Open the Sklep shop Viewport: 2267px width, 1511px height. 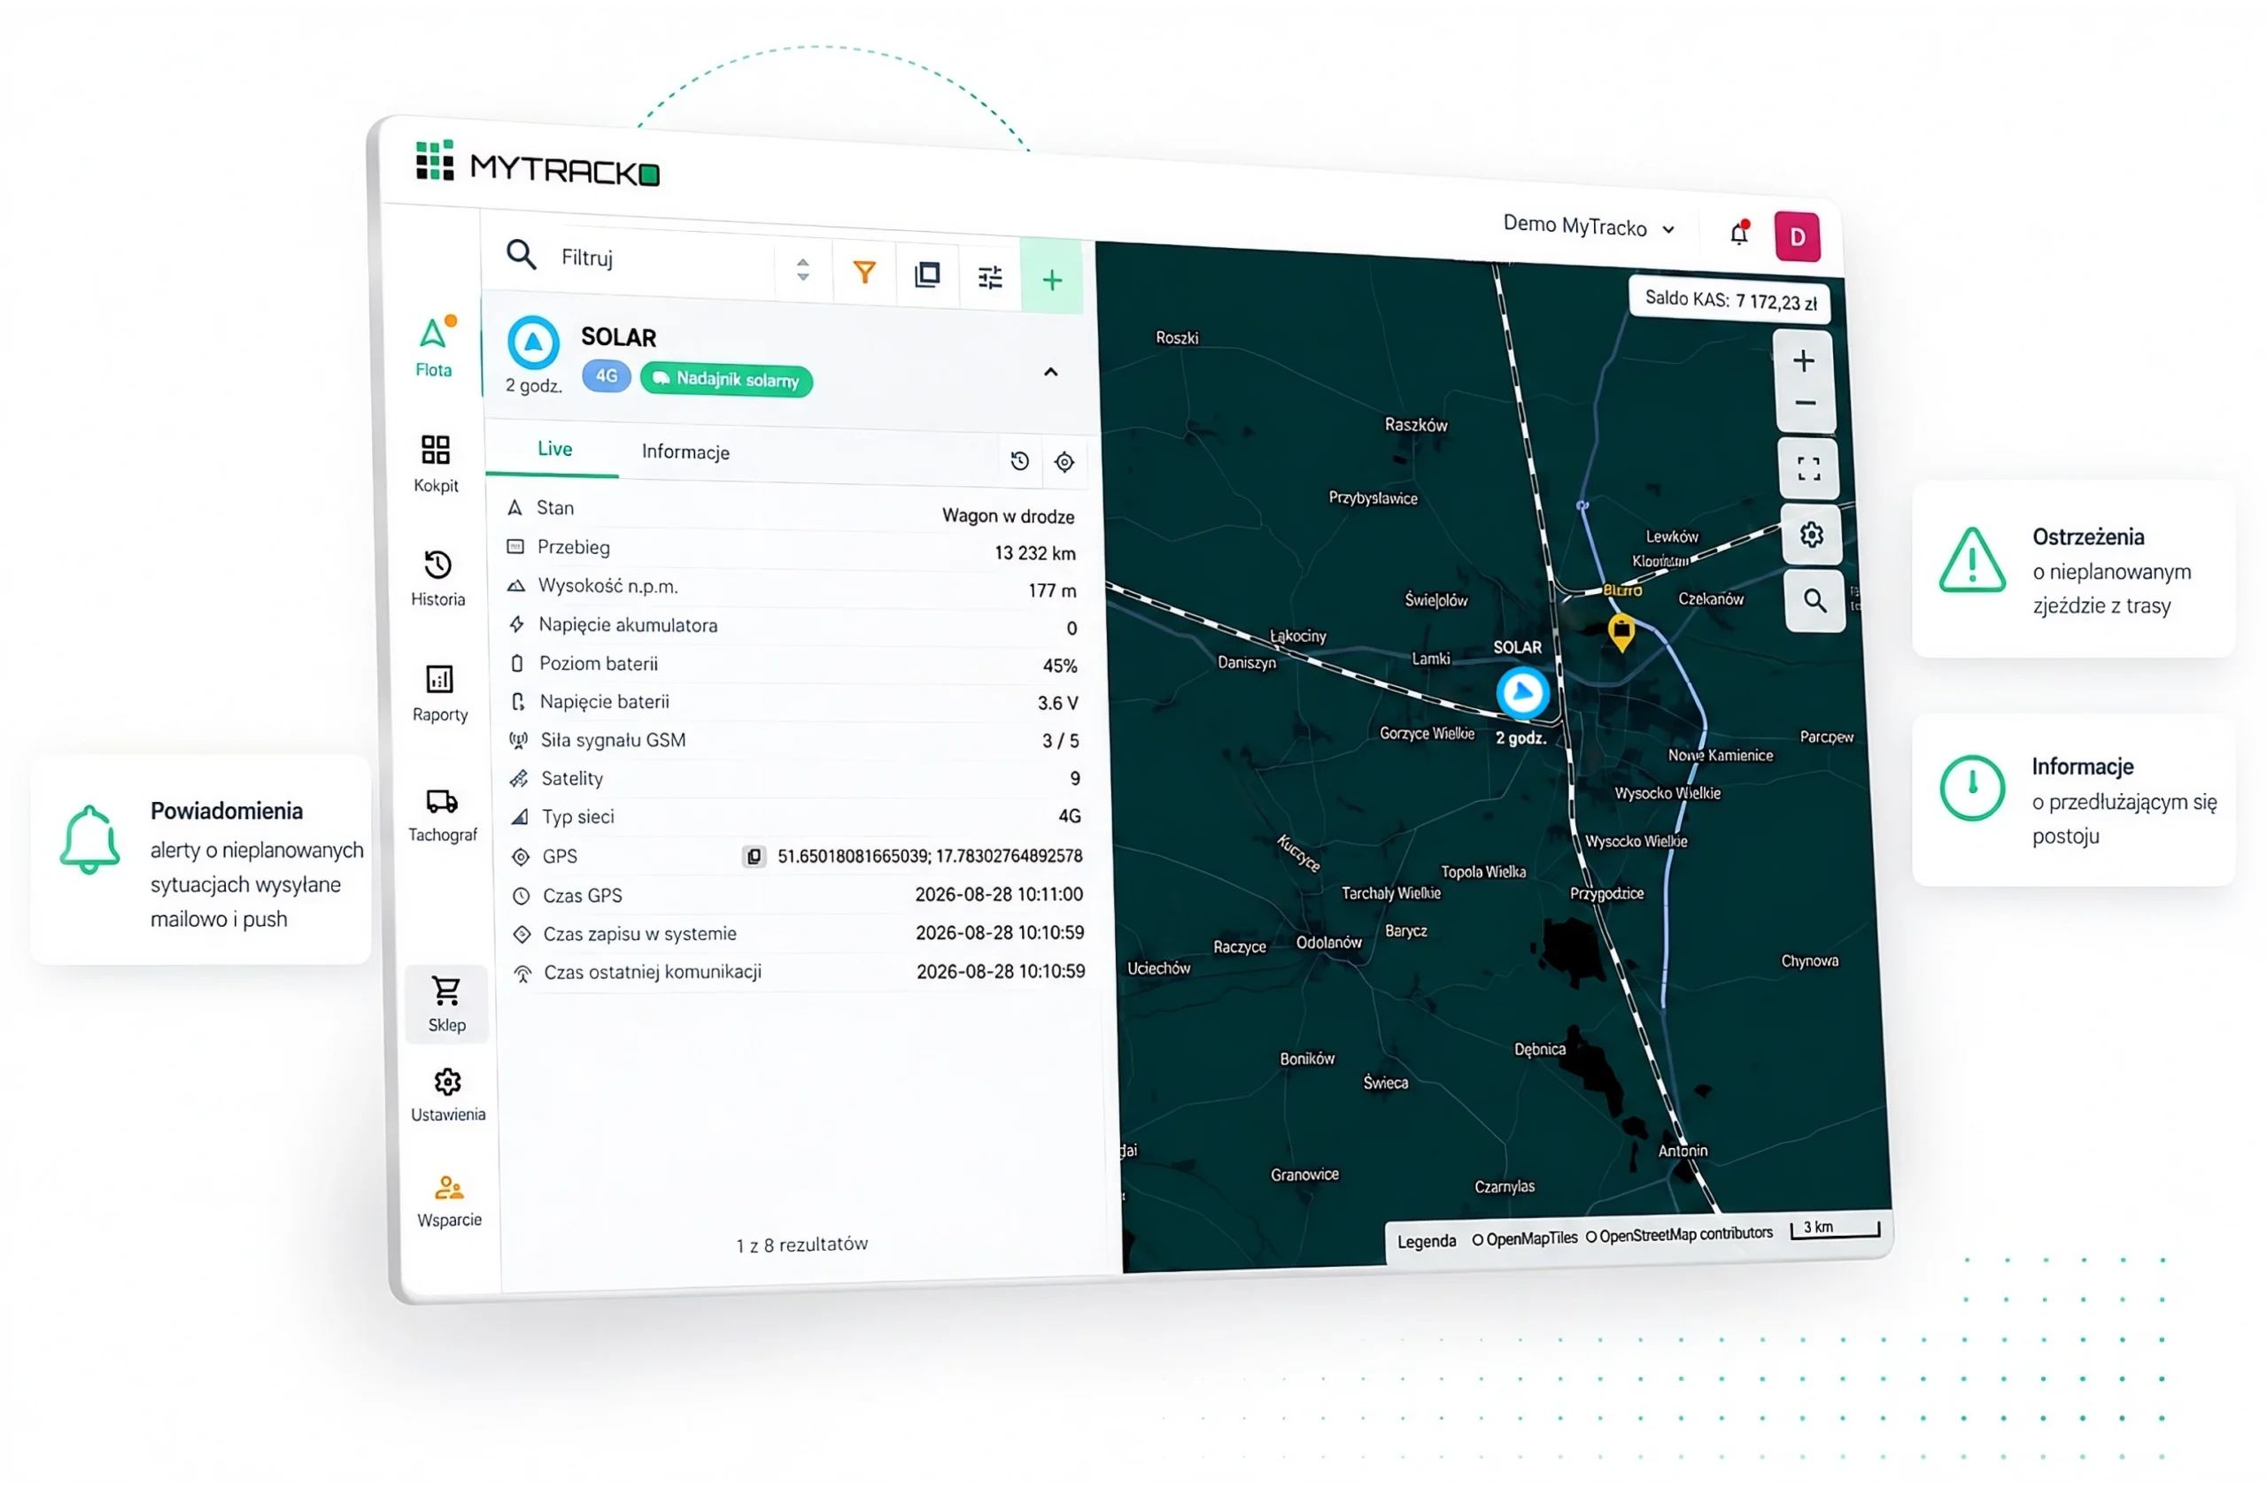pyautogui.click(x=446, y=1003)
